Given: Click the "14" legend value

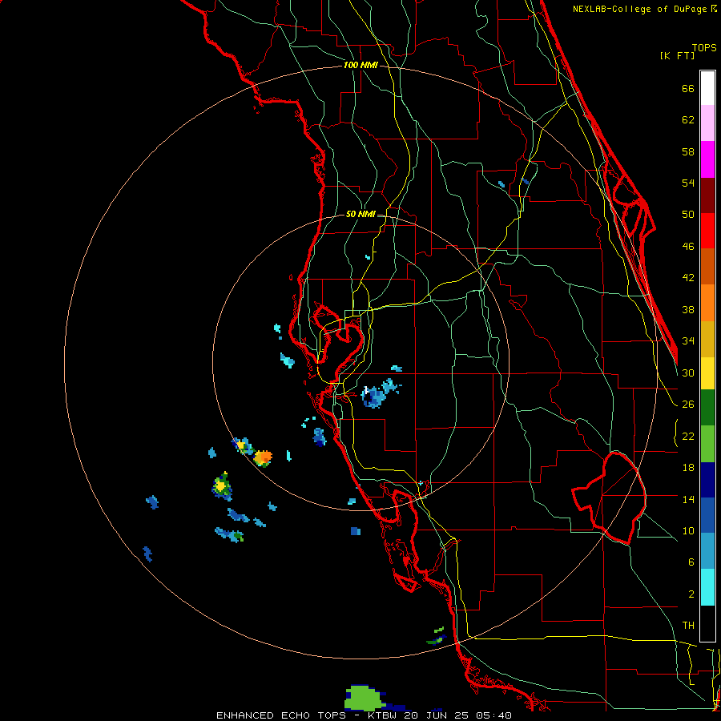Looking at the screenshot, I should 688,499.
